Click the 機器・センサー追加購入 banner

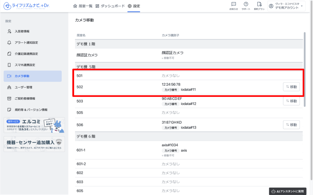(34, 144)
